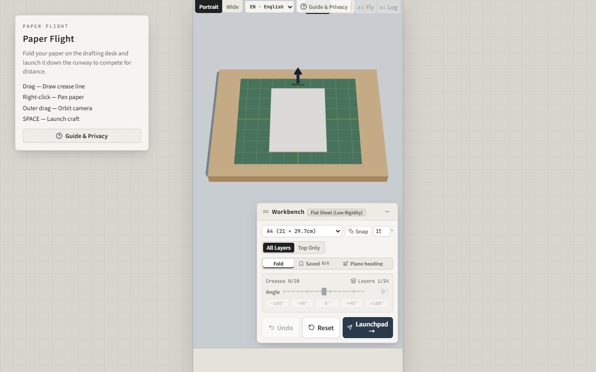Open the Fold tab
596x372 pixels.
tap(278, 264)
